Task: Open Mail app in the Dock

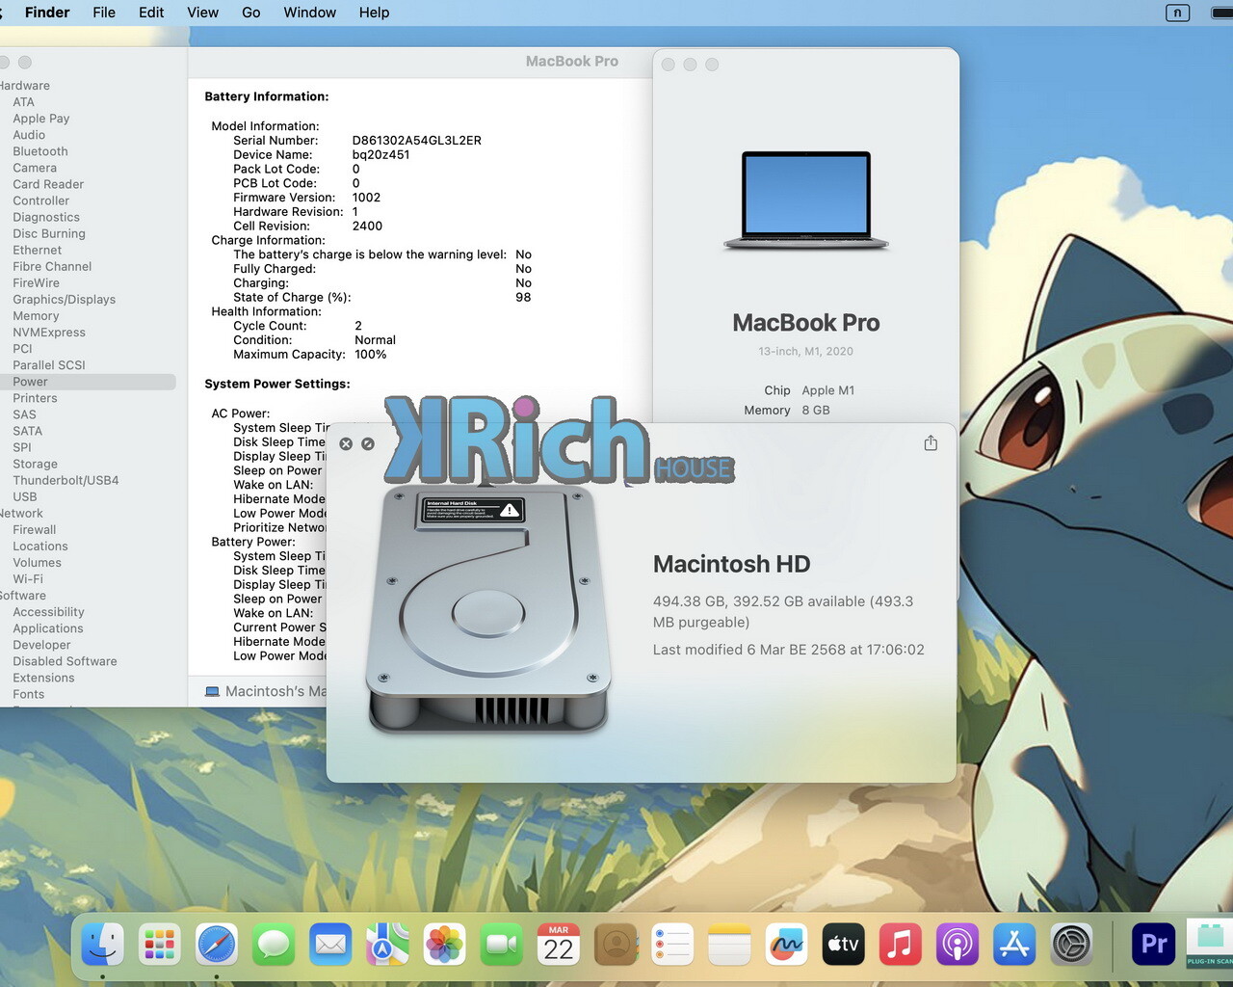Action: pos(330,945)
